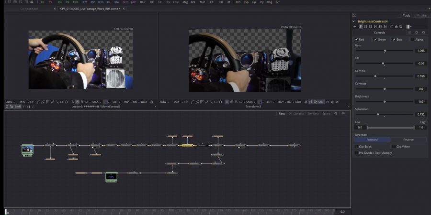The width and height of the screenshot is (431, 215).
Task: Click the Loader (LD) tool icon
Action: coord(42,2)
